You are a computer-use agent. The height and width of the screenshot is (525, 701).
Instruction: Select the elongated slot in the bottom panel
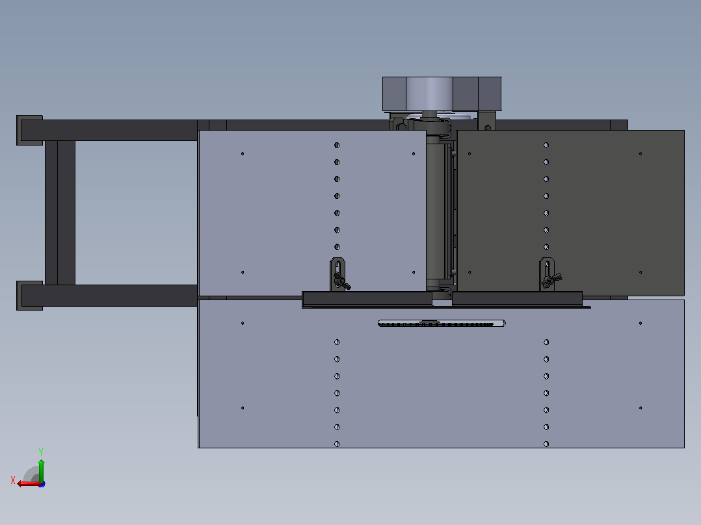coord(442,323)
